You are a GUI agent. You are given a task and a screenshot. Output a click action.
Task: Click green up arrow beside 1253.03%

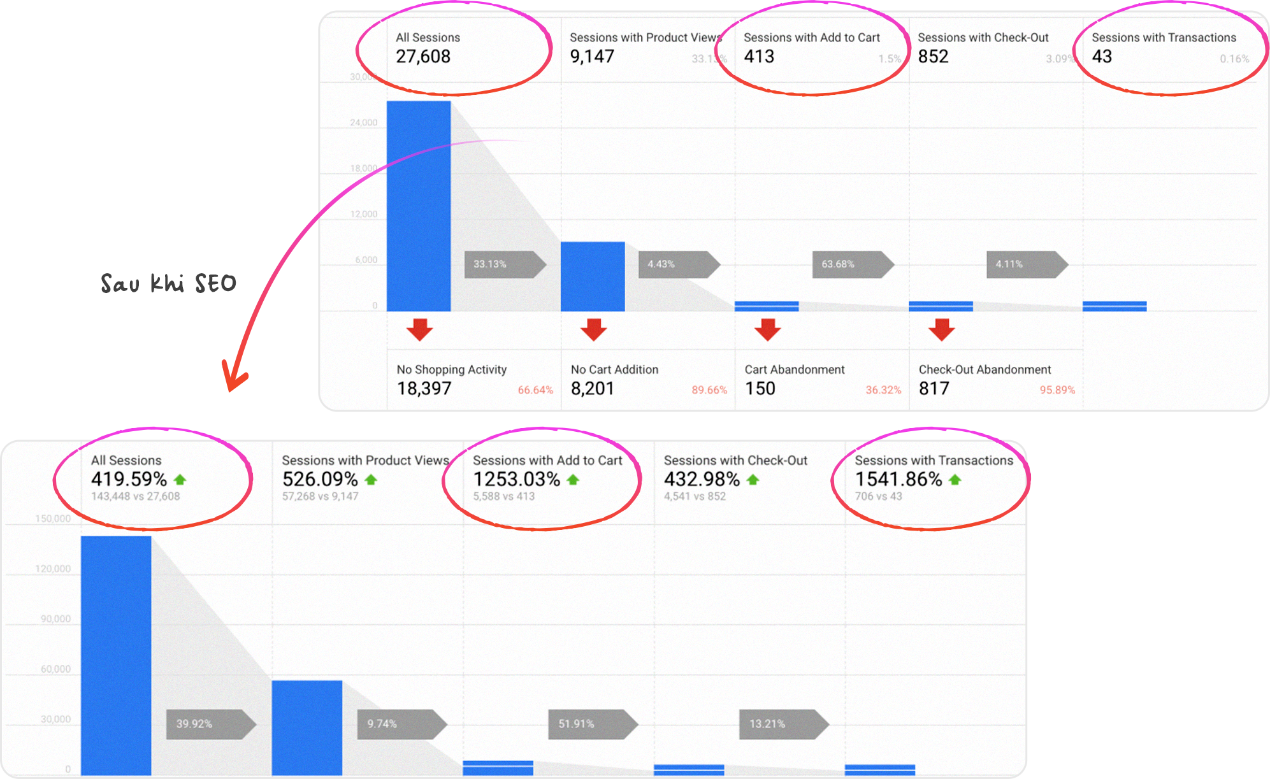(573, 480)
